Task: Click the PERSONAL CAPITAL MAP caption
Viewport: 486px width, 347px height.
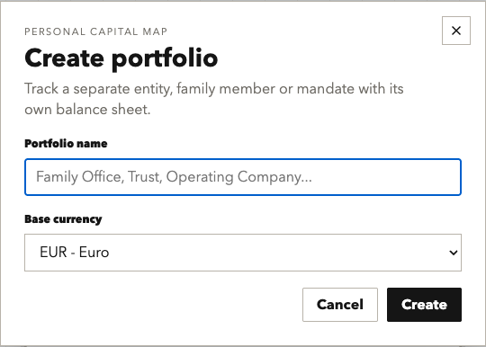Action: (x=95, y=31)
